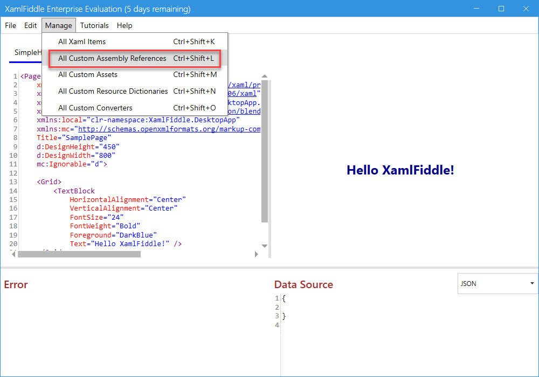This screenshot has height=377, width=539.
Task: Click the Hello XamlFiddle! preview text
Action: (x=400, y=170)
